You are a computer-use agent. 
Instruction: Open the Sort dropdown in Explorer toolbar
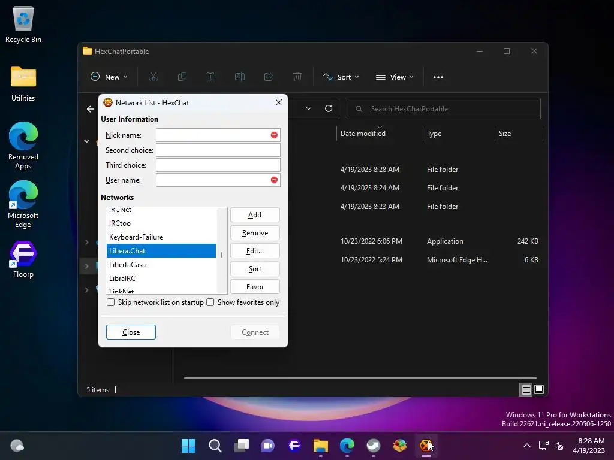tap(341, 77)
